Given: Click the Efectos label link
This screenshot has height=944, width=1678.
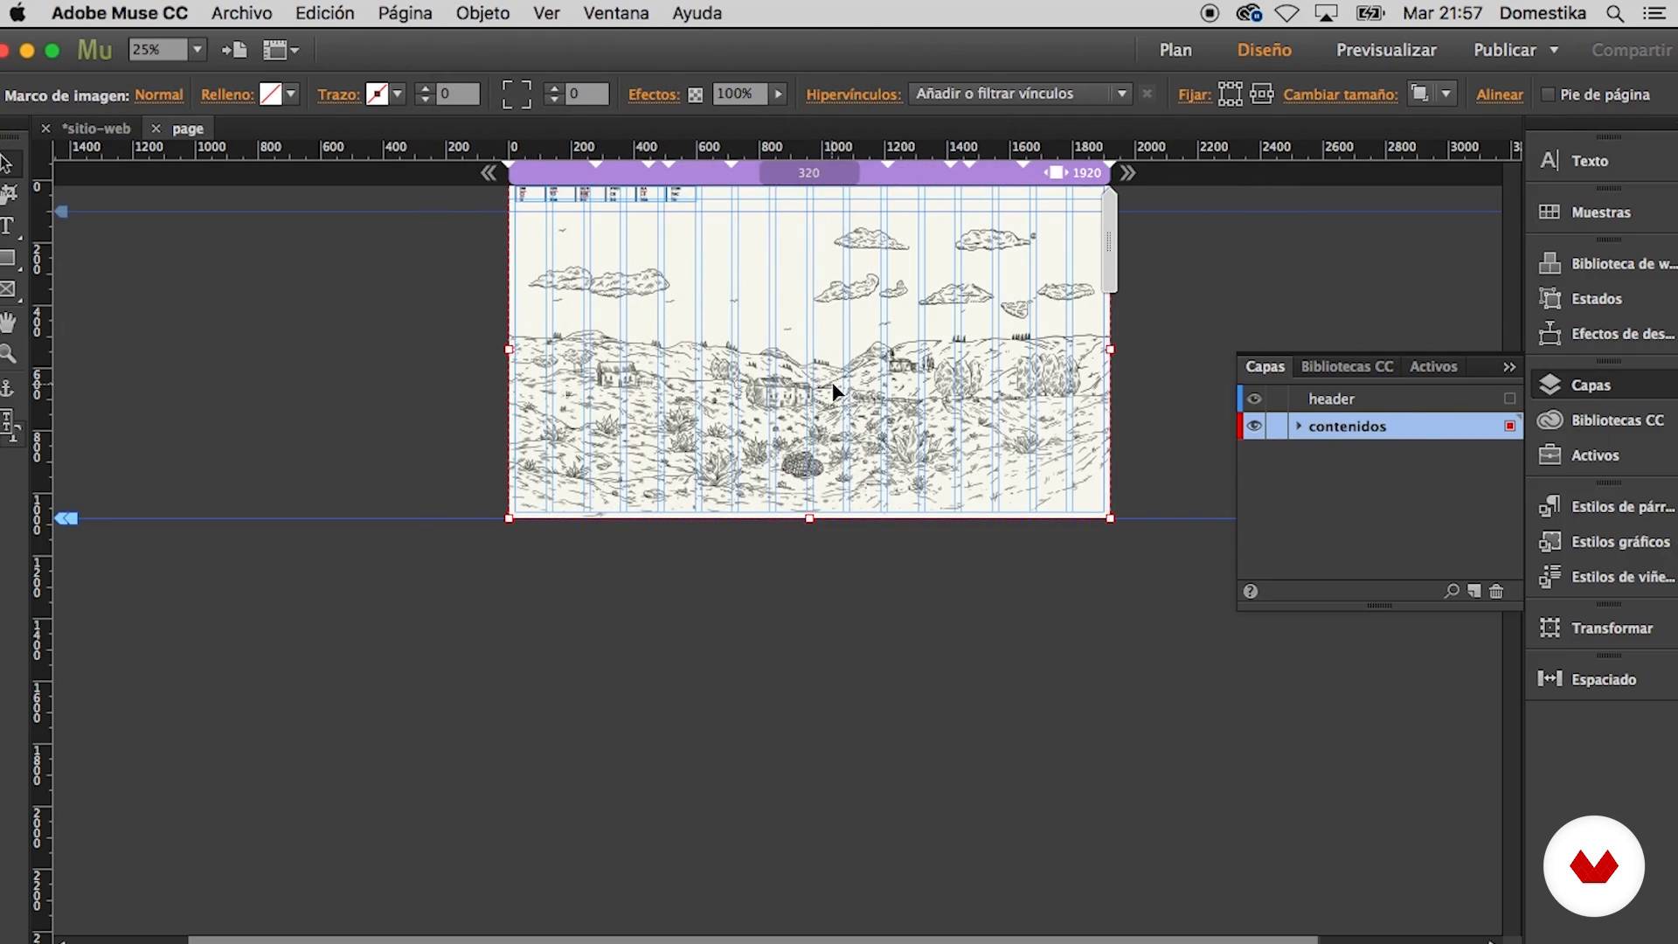Looking at the screenshot, I should tap(654, 94).
